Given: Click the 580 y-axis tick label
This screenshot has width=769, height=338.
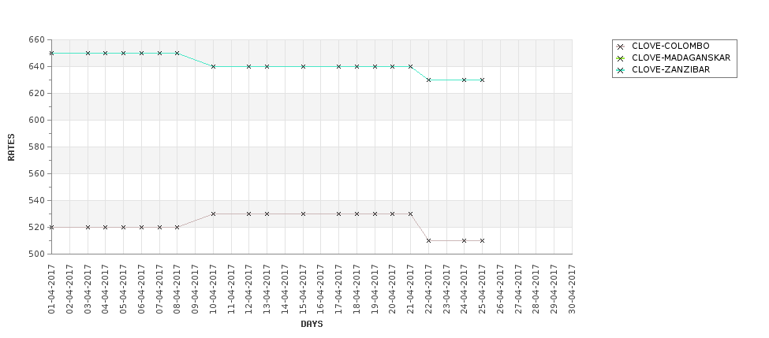Looking at the screenshot, I should (x=37, y=147).
